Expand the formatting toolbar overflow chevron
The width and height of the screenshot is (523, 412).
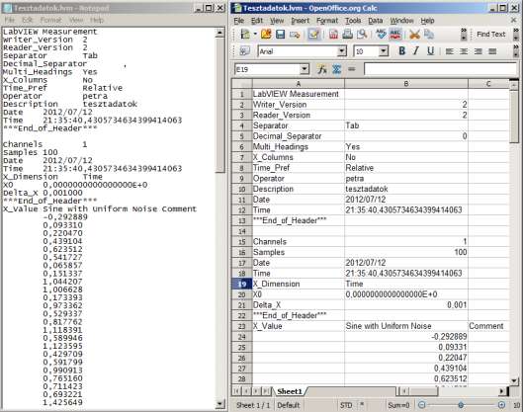click(x=516, y=51)
